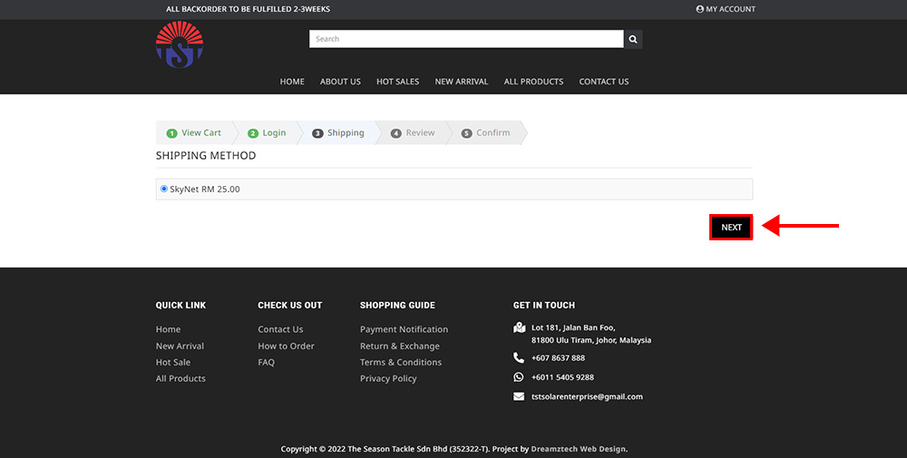The height and width of the screenshot is (458, 907).
Task: Open Terms & Conditions footer link
Action: pos(401,362)
